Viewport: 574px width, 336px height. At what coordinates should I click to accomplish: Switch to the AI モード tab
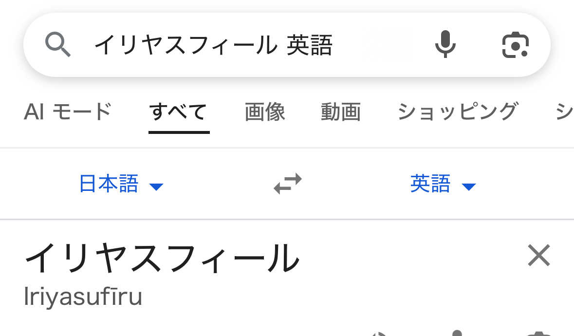68,112
